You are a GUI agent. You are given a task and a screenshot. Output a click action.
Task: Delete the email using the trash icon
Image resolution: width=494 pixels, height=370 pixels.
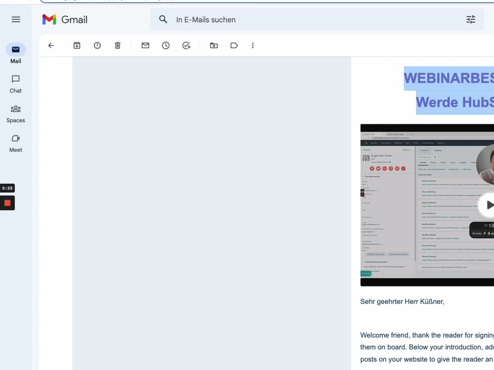(117, 45)
